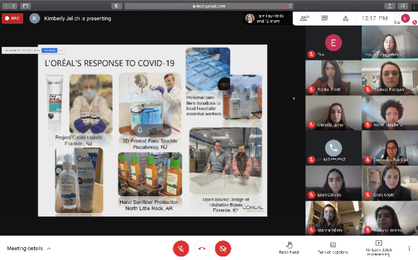Click the speaker avatar showing 'and 12 more'
Viewport: 418px width, 260px height.
click(250, 19)
